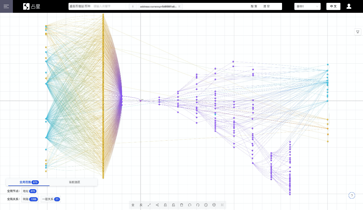Viewport: 363px width, 210px height.
Task: Switch to the 当前选区 tab
Action: point(74,182)
